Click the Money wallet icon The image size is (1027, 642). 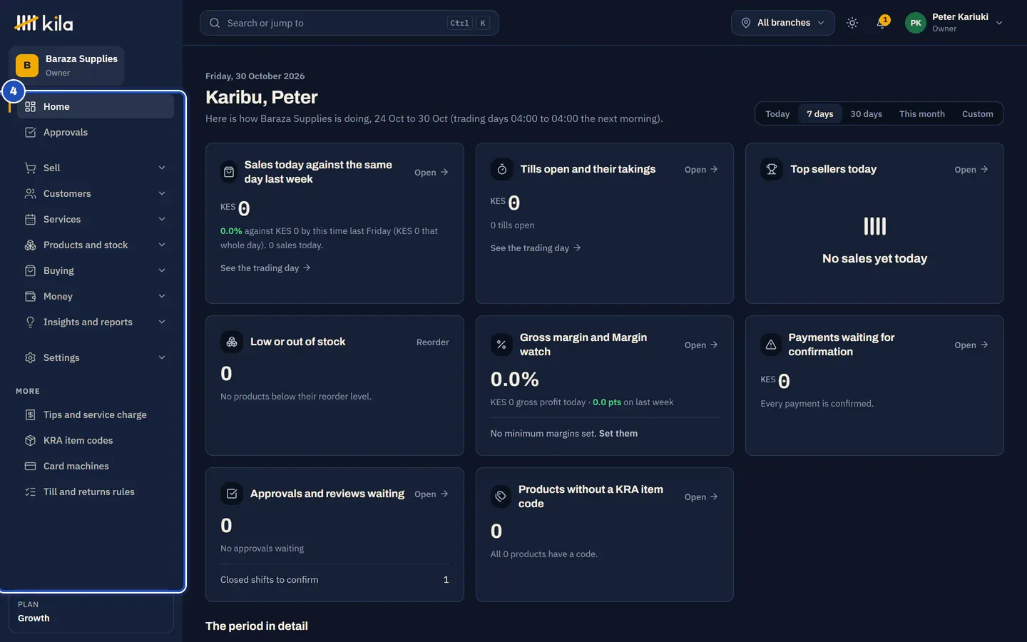coord(30,296)
